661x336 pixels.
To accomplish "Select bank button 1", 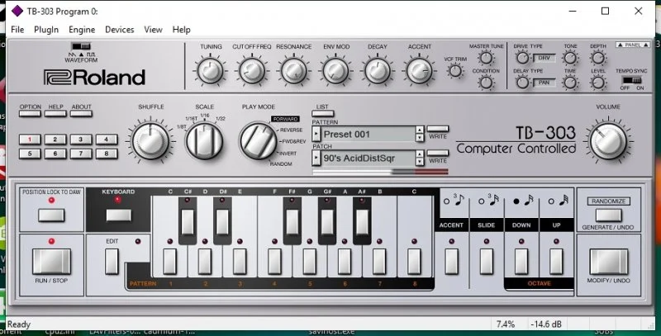I will 30,140.
